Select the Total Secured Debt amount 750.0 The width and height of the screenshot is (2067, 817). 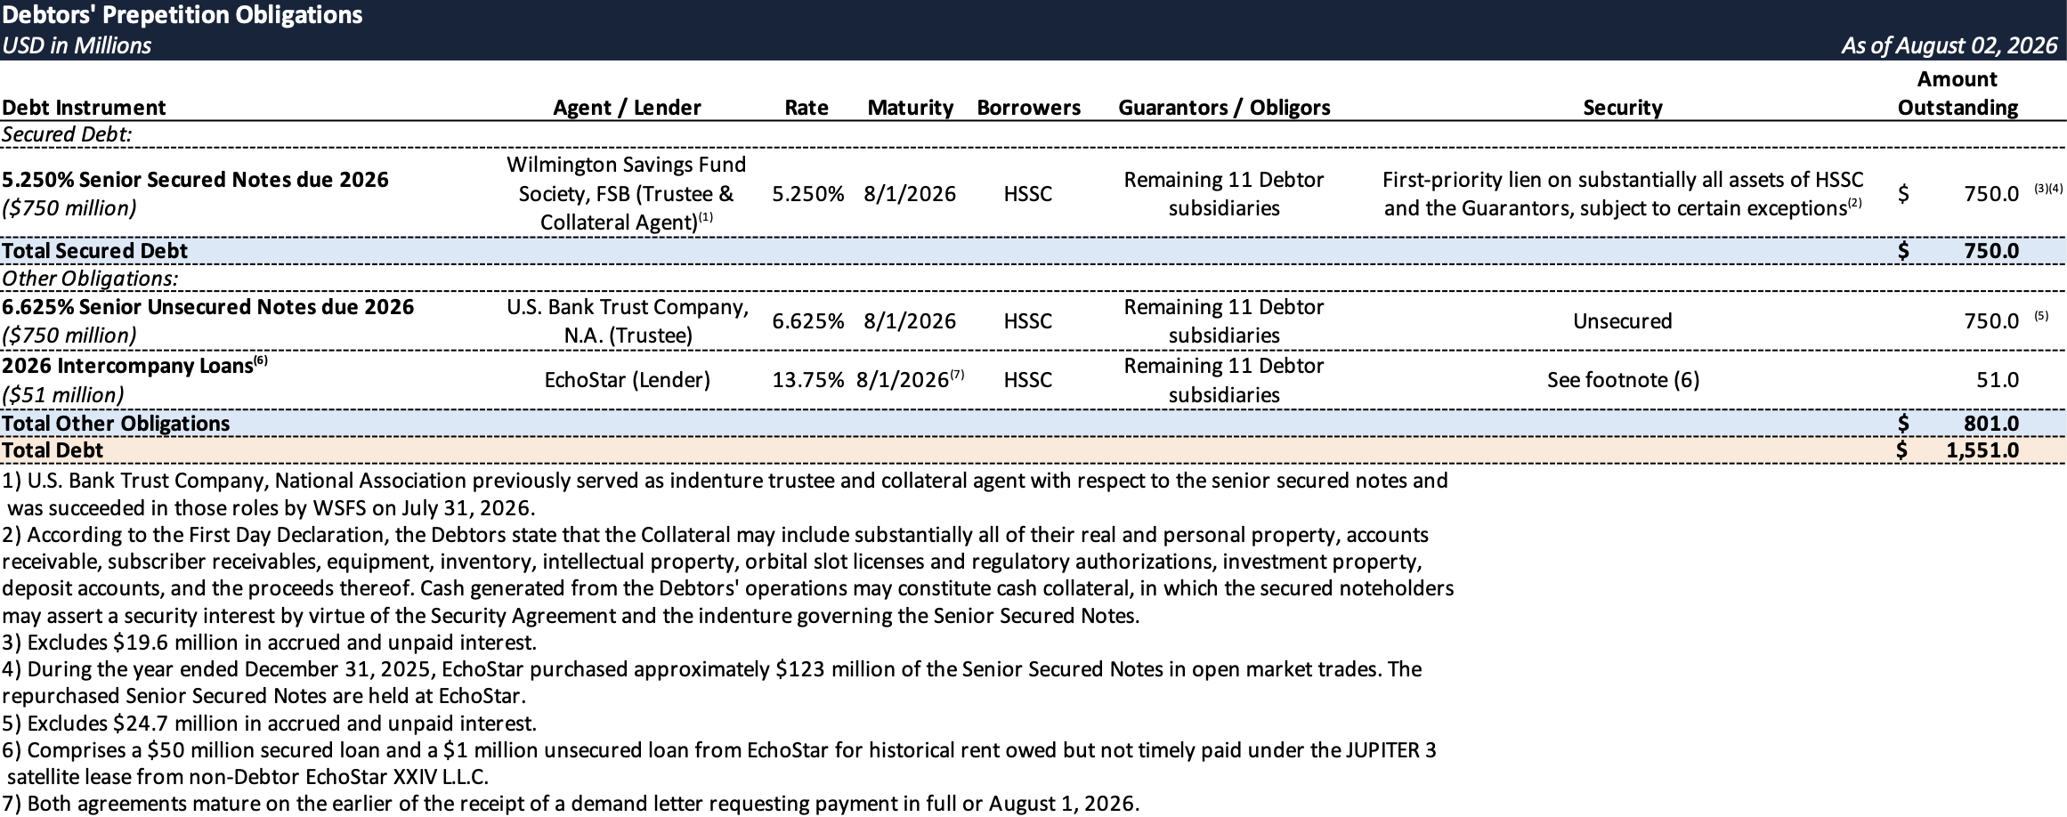(1991, 251)
